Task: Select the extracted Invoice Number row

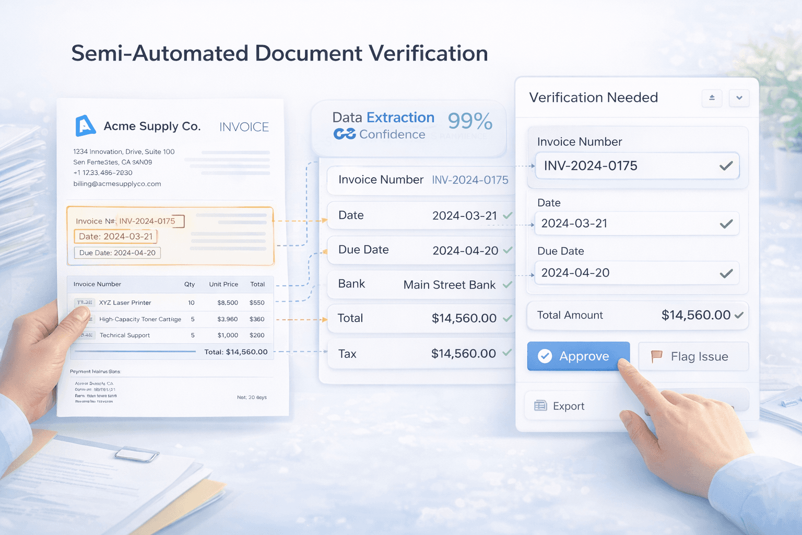Action: (422, 180)
